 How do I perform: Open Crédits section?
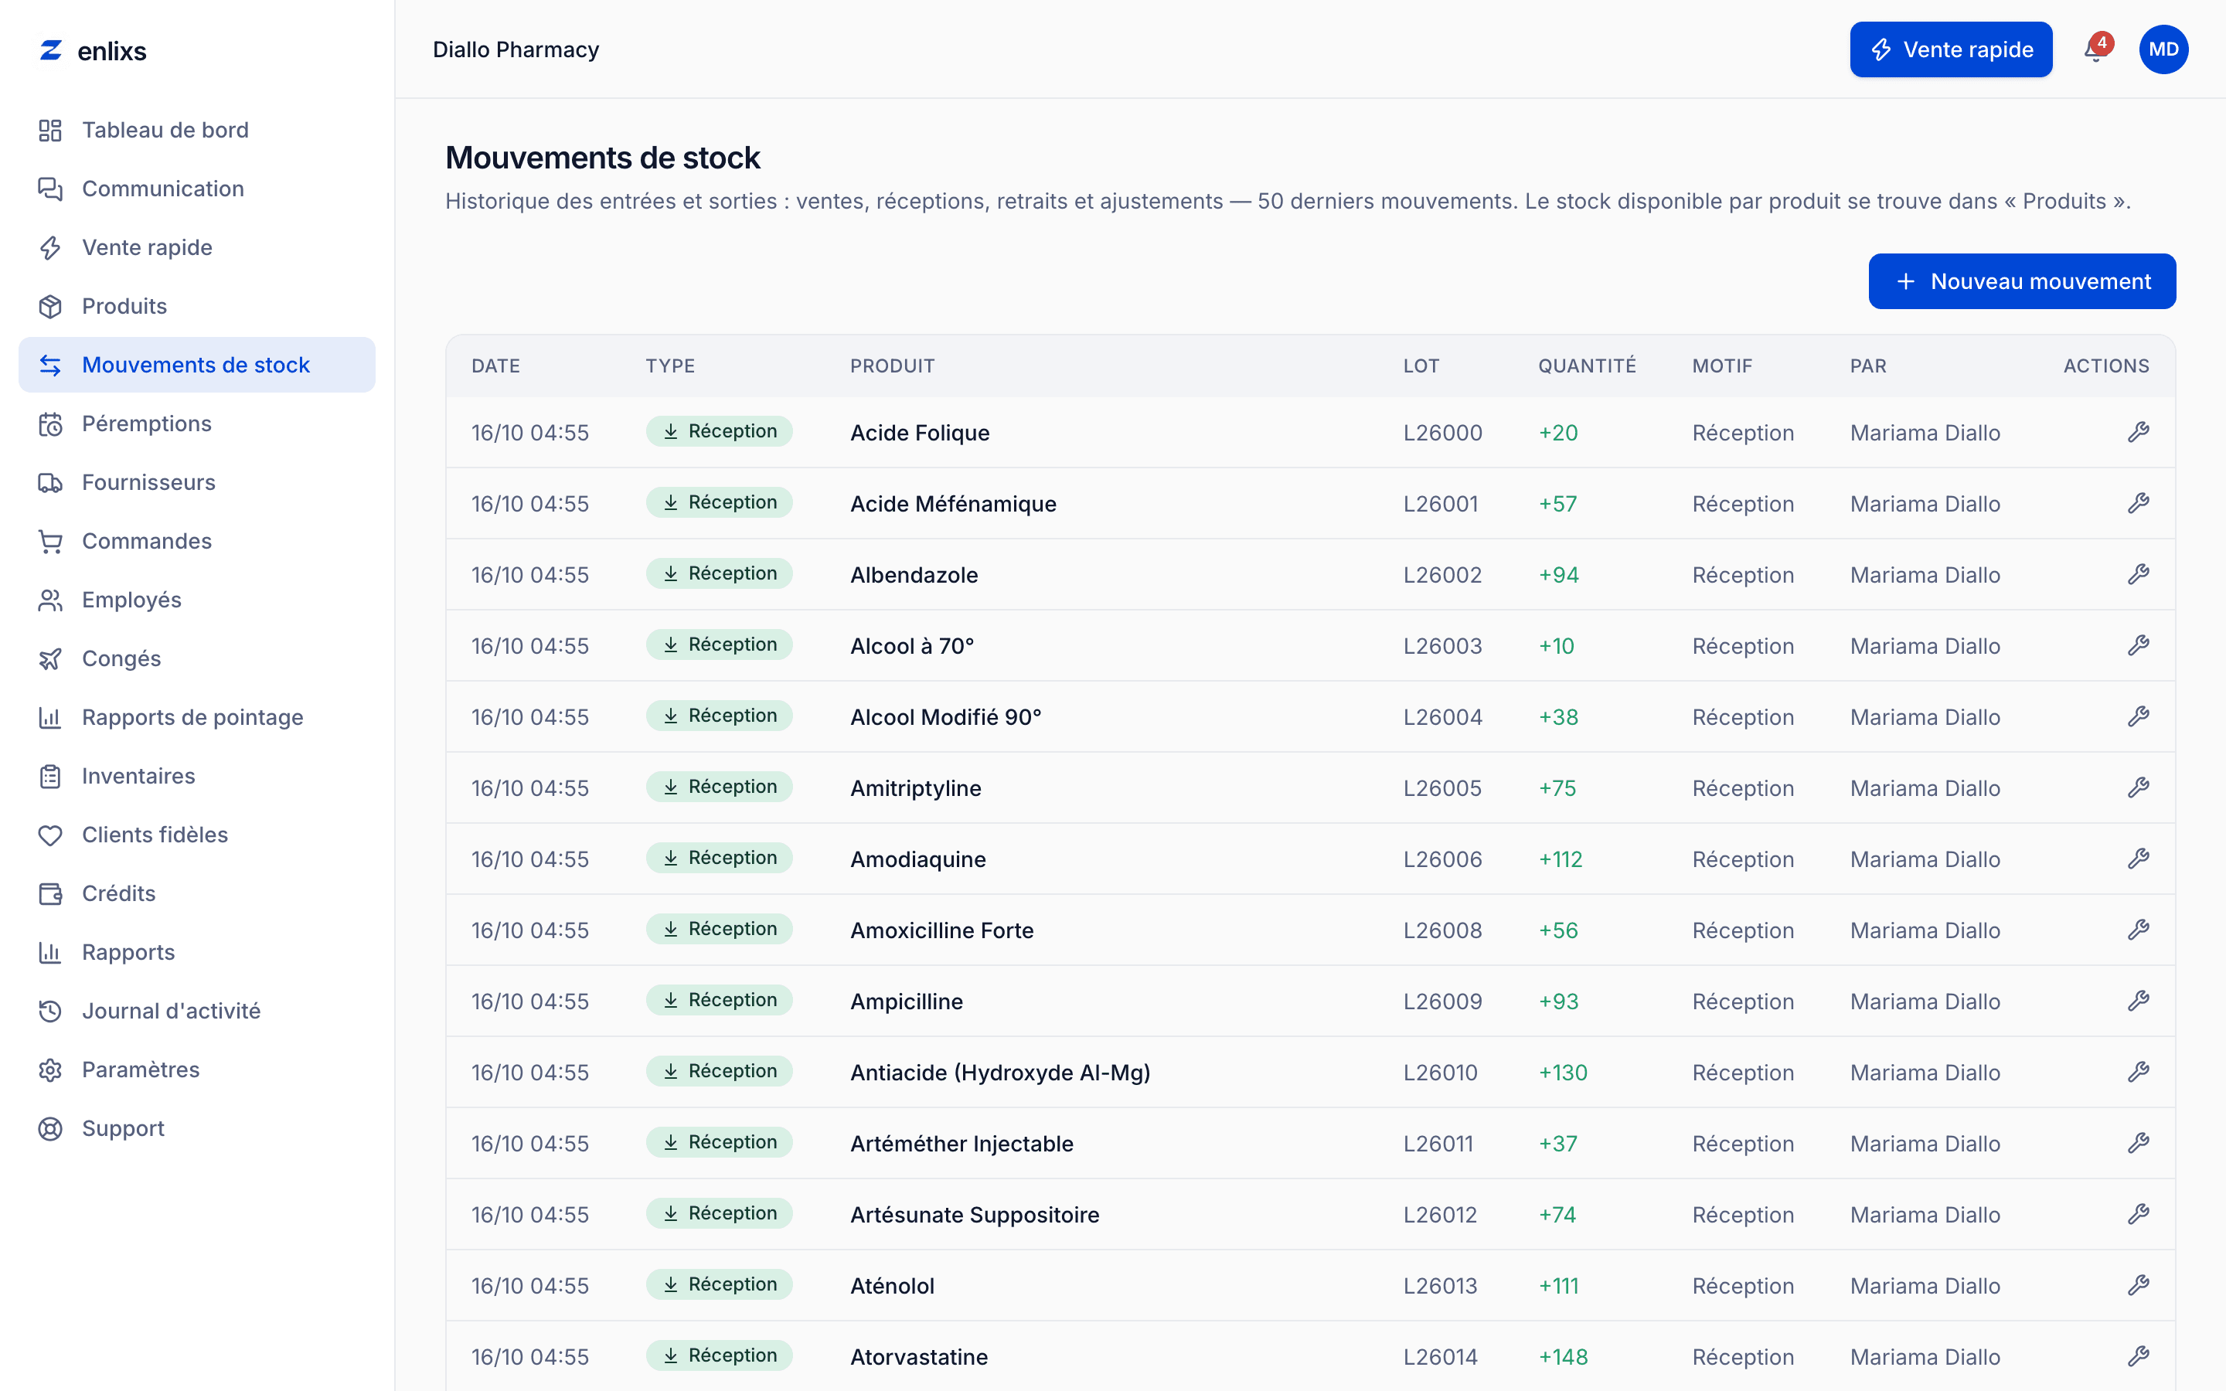click(x=197, y=893)
